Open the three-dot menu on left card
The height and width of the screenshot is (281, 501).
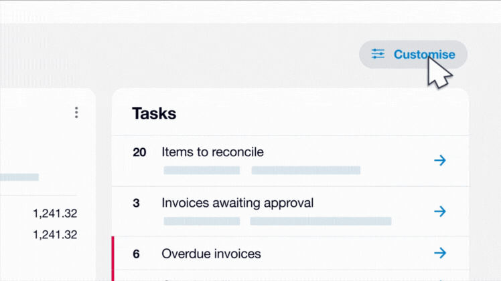(x=76, y=113)
